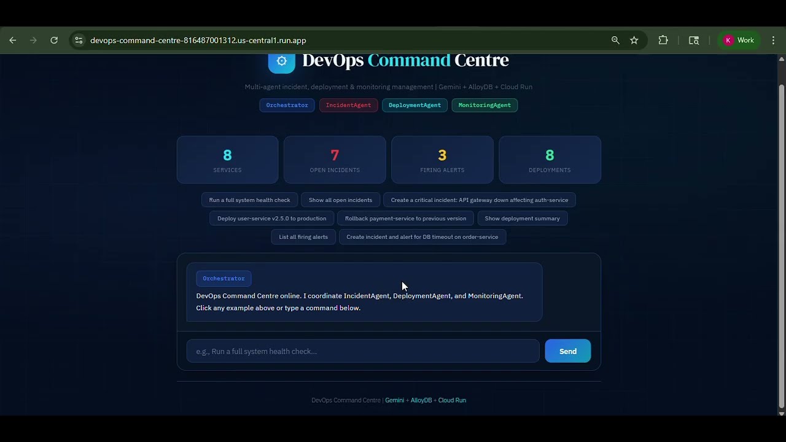Select the MonitoringAgent badge
This screenshot has height=442, width=786.
(484, 105)
